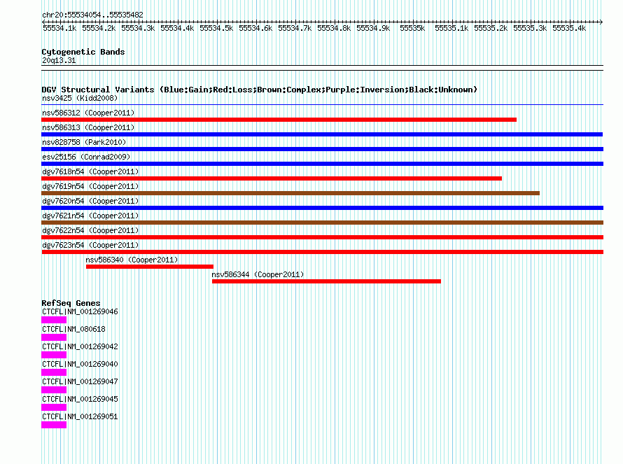623x464 pixels.
Task: Click the 55534.9k ruler position
Action: (373, 28)
